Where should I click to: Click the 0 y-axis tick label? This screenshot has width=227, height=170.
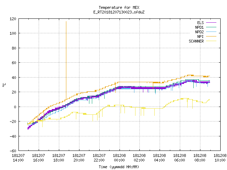pyautogui.click(x=15, y=107)
